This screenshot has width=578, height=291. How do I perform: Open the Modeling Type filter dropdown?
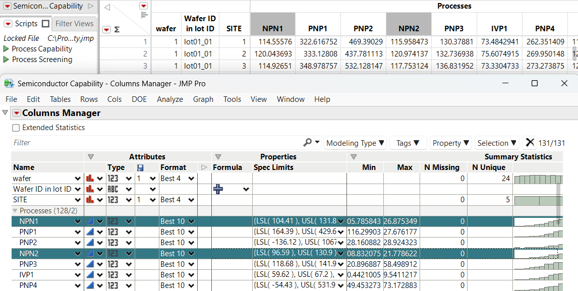(355, 143)
